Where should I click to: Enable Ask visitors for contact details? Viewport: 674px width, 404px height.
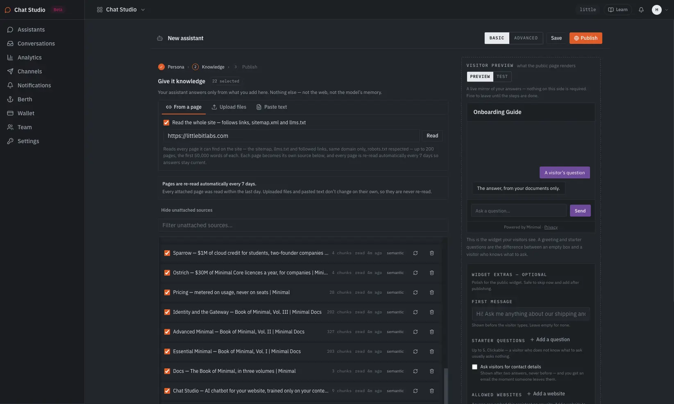coord(474,367)
